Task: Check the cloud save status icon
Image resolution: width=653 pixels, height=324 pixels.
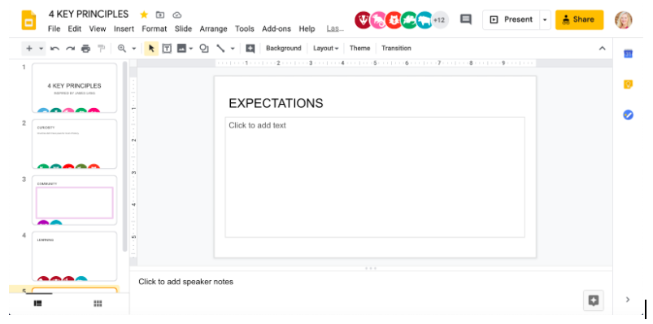Action: click(177, 15)
